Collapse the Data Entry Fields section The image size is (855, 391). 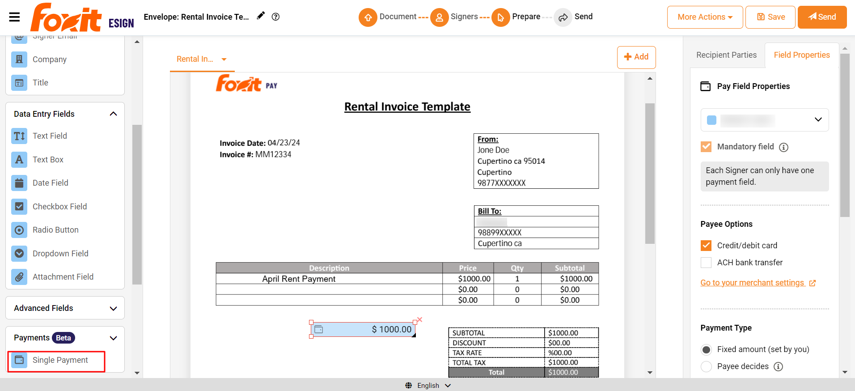tap(113, 114)
